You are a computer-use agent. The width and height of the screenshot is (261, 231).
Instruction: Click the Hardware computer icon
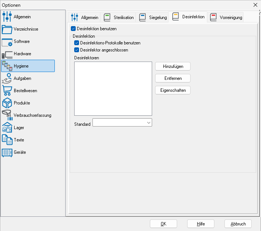pos(7,54)
